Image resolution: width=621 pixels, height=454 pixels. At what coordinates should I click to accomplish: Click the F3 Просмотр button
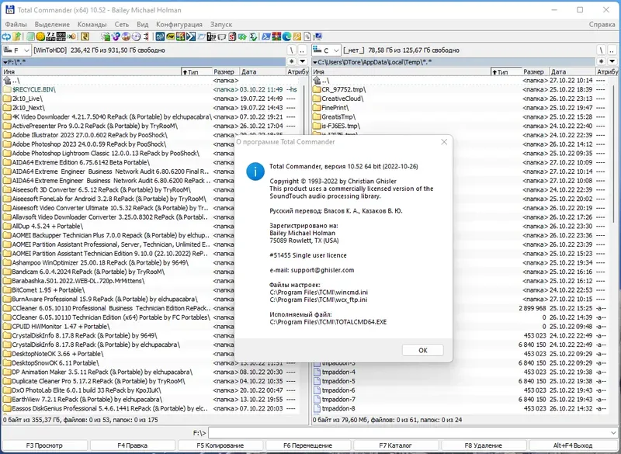(x=44, y=445)
